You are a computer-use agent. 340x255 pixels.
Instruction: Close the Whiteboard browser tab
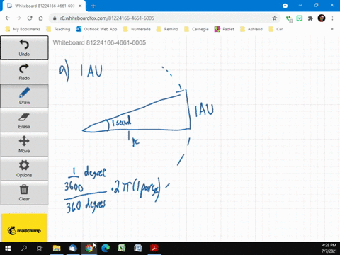(80, 6)
